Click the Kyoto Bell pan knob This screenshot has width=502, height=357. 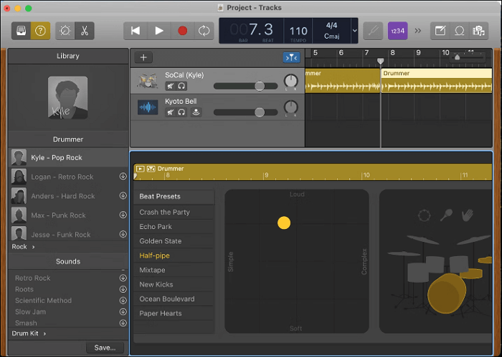point(290,107)
